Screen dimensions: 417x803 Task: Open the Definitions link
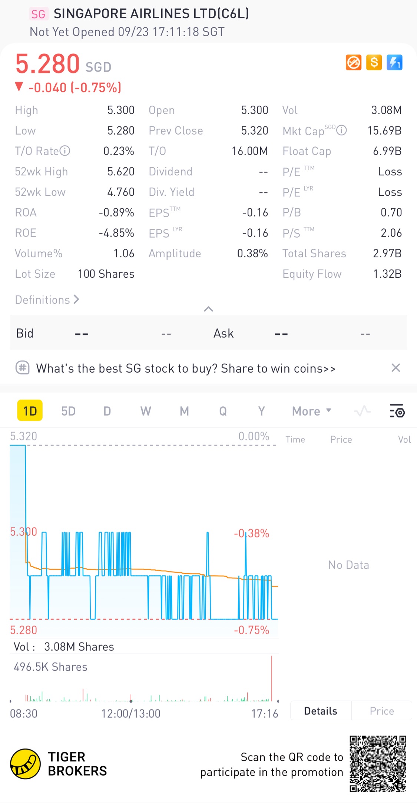tap(47, 300)
